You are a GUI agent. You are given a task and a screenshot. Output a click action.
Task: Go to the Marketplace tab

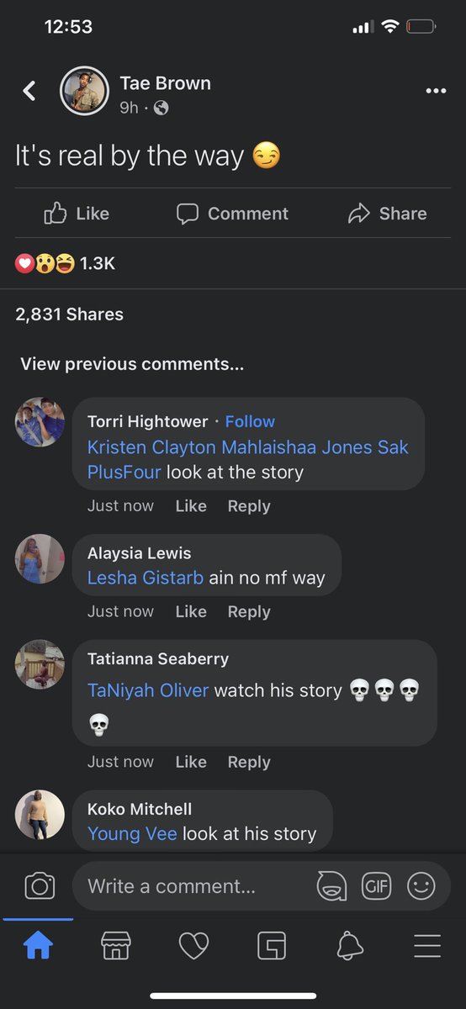point(116,946)
